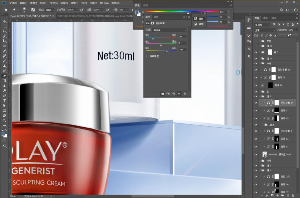Viewport: 300px width, 198px height.
Task: Open the 色调 中间调 dropdown
Action: (x=169, y=30)
